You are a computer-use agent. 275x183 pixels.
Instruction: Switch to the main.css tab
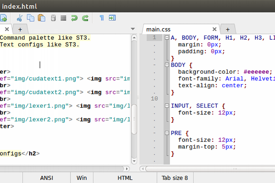click(x=158, y=30)
